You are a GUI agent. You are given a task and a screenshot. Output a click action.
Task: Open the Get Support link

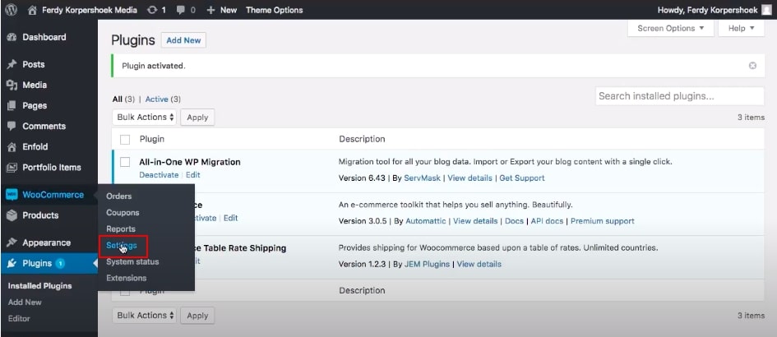pos(522,178)
